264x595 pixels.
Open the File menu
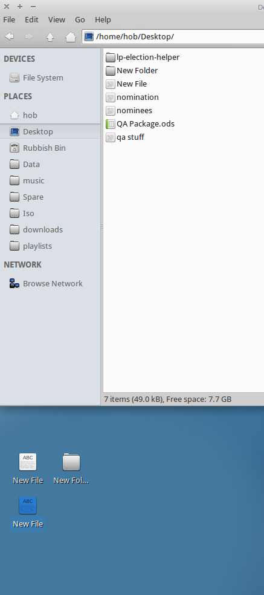pos(9,20)
